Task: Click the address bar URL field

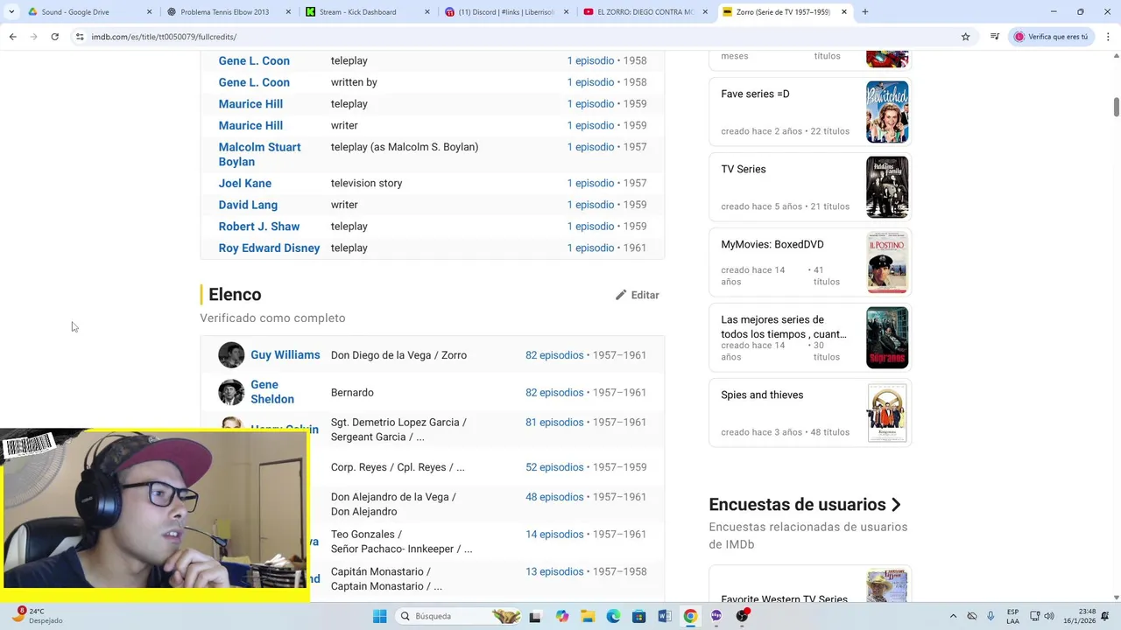Action: click(x=517, y=37)
